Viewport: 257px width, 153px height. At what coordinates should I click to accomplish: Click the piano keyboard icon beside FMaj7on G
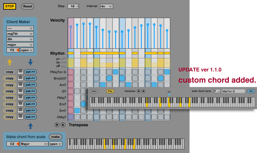(x=20, y=72)
